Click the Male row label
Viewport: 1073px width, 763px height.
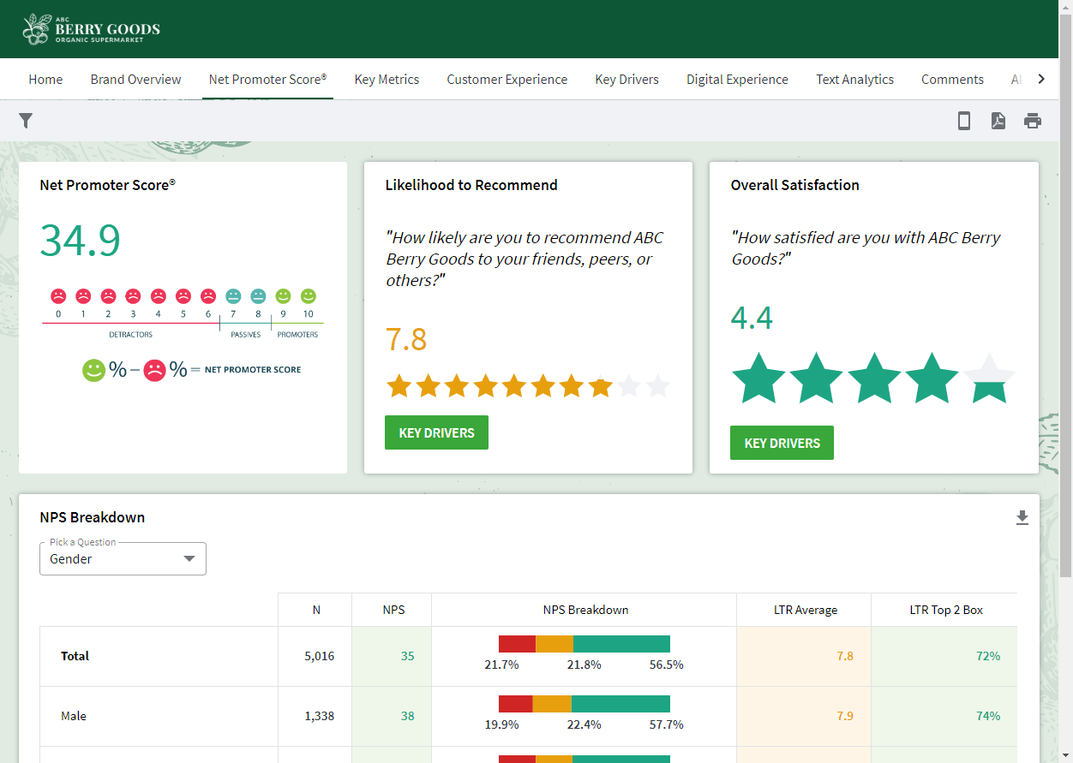[74, 716]
